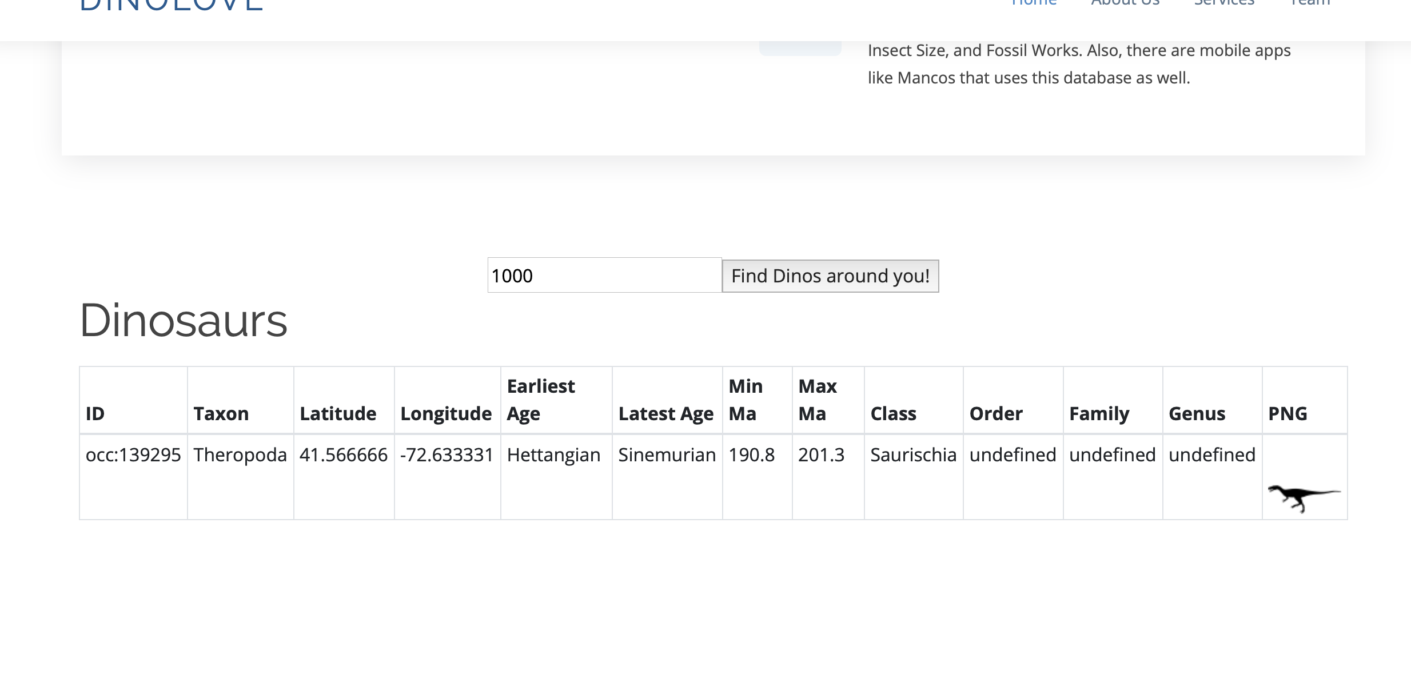
Task: Click the DINOLOVE site logo
Action: coord(171,6)
